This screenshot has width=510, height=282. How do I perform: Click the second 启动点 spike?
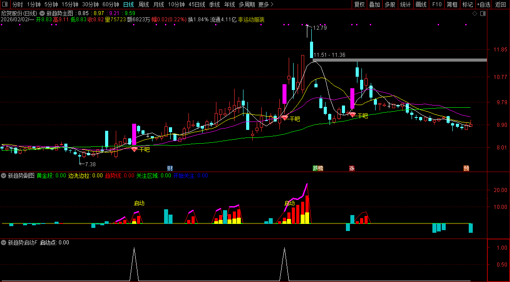pos(284,264)
